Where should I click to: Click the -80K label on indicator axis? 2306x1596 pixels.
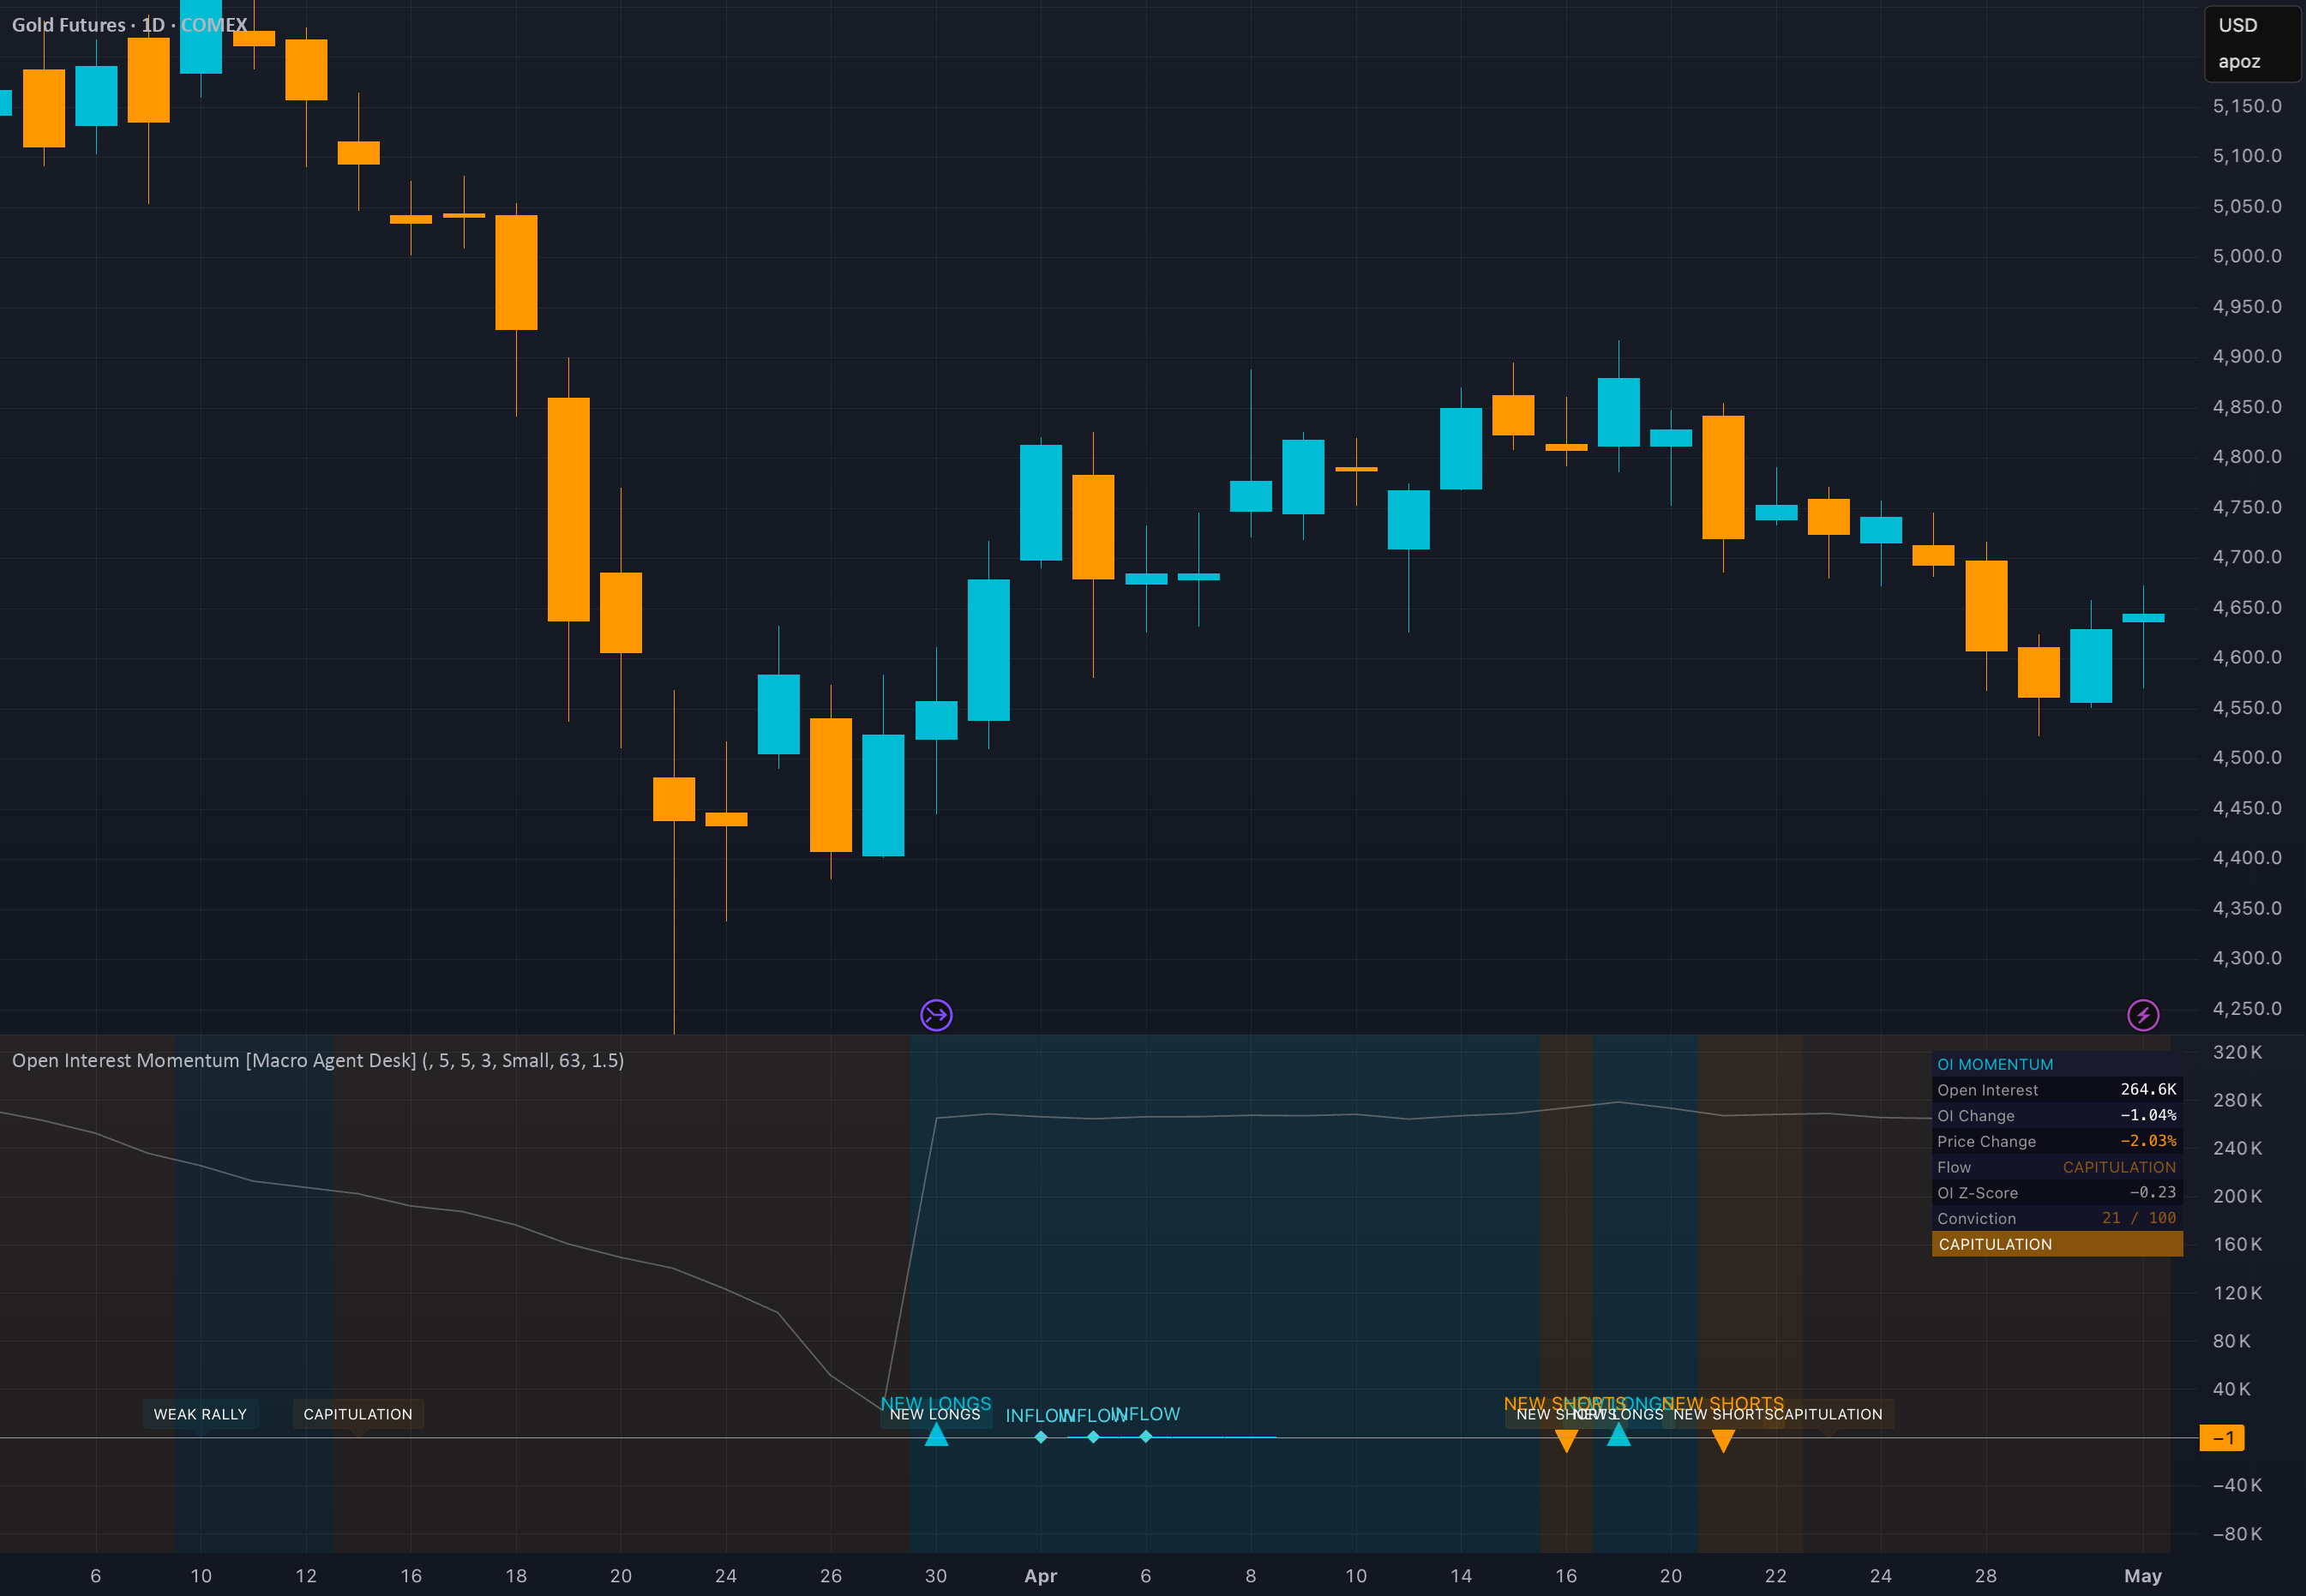2237,1534
